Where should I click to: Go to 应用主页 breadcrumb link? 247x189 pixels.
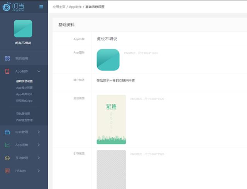click(x=59, y=7)
